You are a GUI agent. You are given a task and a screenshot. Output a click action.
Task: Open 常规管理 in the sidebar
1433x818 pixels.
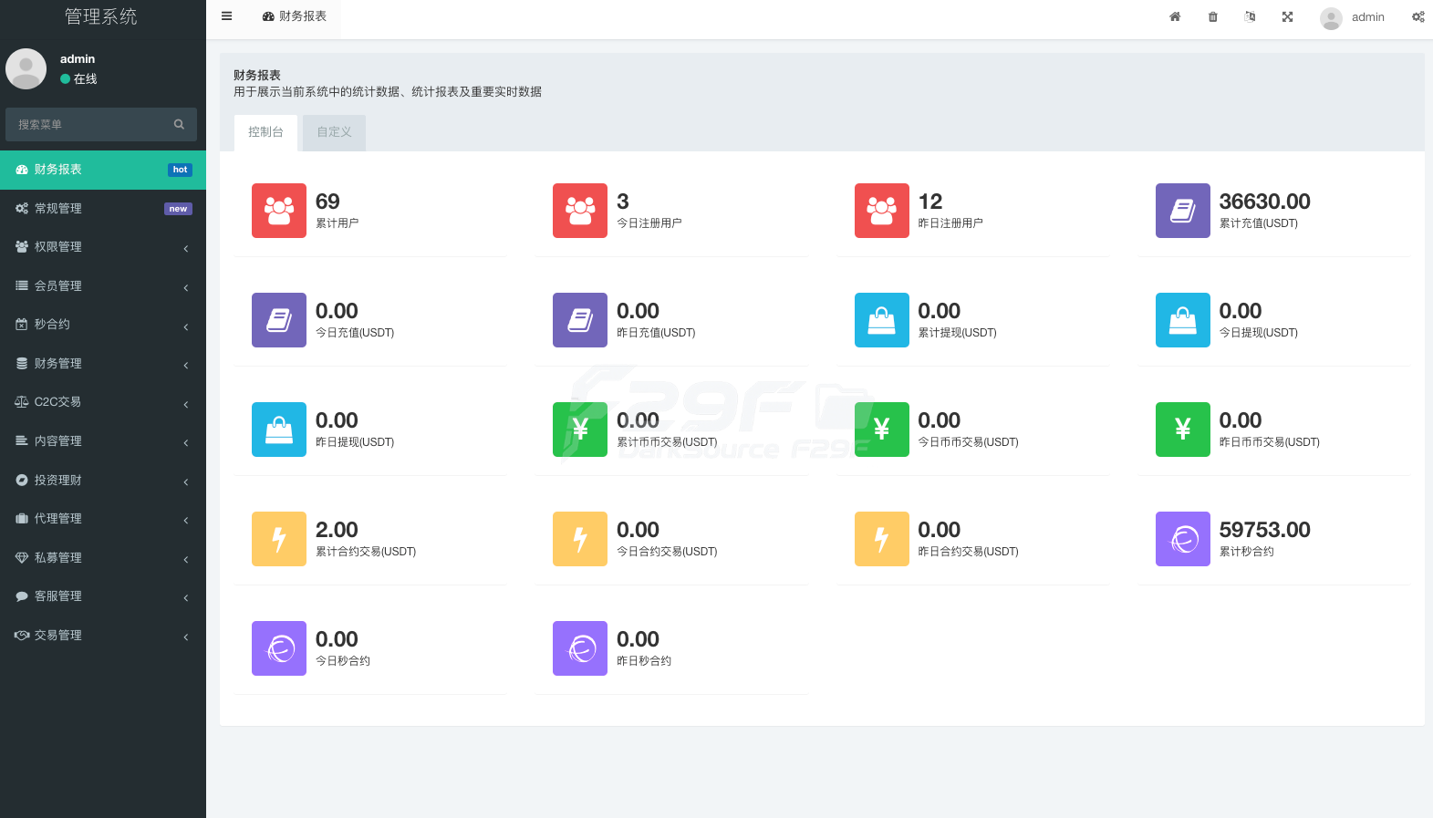pyautogui.click(x=102, y=209)
